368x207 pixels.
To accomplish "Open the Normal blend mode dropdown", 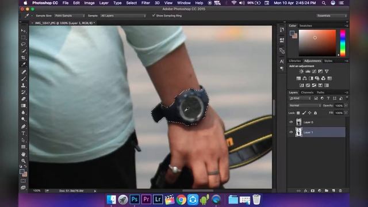I will tap(305, 106).
